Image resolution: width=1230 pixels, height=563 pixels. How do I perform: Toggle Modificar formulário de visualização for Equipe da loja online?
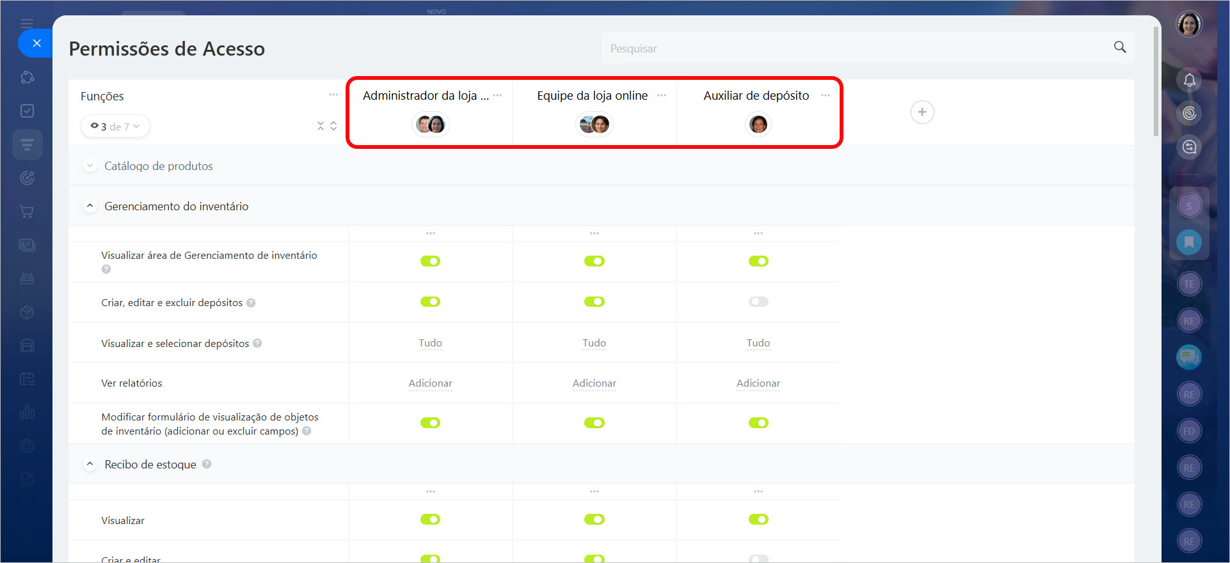click(595, 423)
